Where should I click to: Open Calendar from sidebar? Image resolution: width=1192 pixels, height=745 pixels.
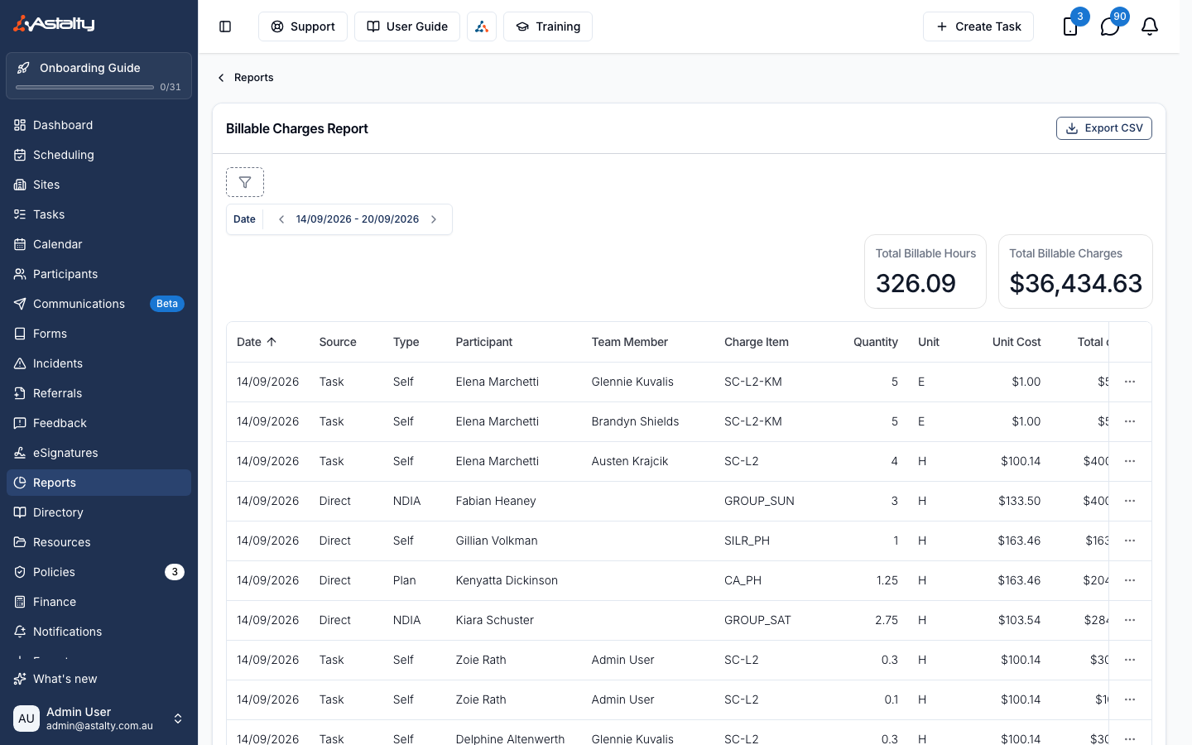click(99, 244)
